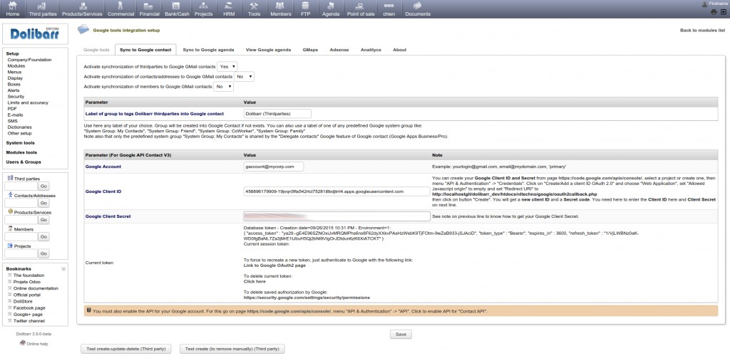Click Test create-update-delete (Third party) button
730x358 pixels.
(126, 349)
